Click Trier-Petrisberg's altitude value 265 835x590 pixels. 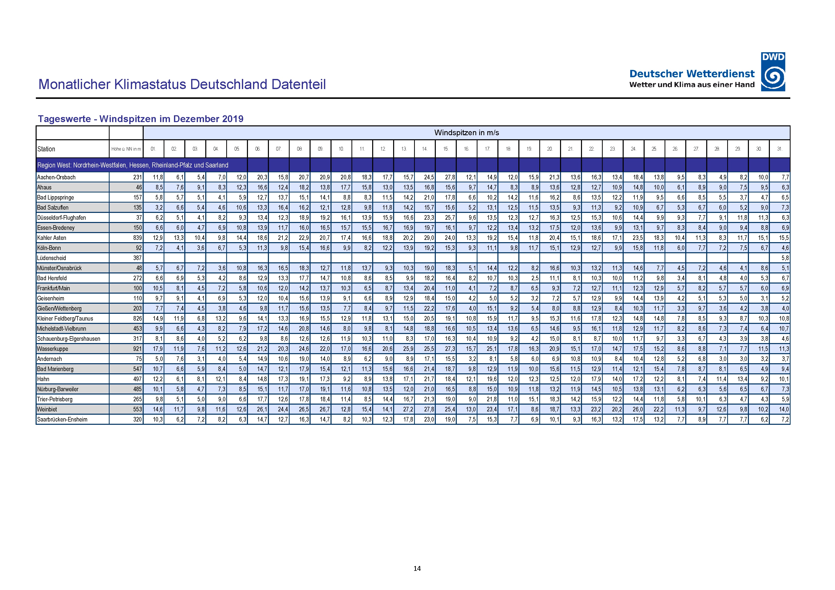[137, 399]
